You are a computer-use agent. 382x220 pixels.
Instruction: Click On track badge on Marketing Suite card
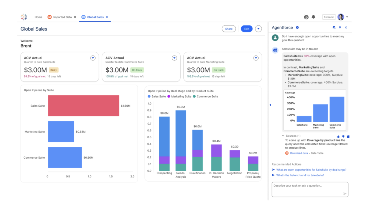[x=219, y=70]
